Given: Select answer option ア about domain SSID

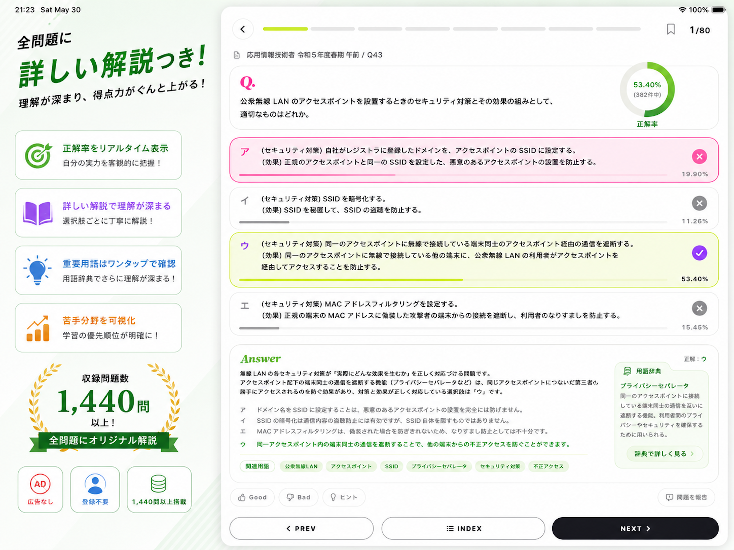Looking at the screenshot, I should 474,160.
